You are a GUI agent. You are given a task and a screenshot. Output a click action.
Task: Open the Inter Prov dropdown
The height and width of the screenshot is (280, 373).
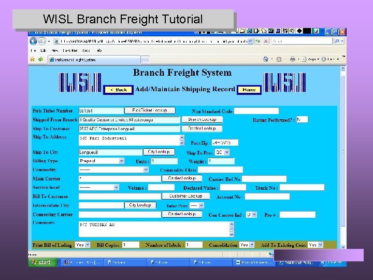pyautogui.click(x=196, y=205)
